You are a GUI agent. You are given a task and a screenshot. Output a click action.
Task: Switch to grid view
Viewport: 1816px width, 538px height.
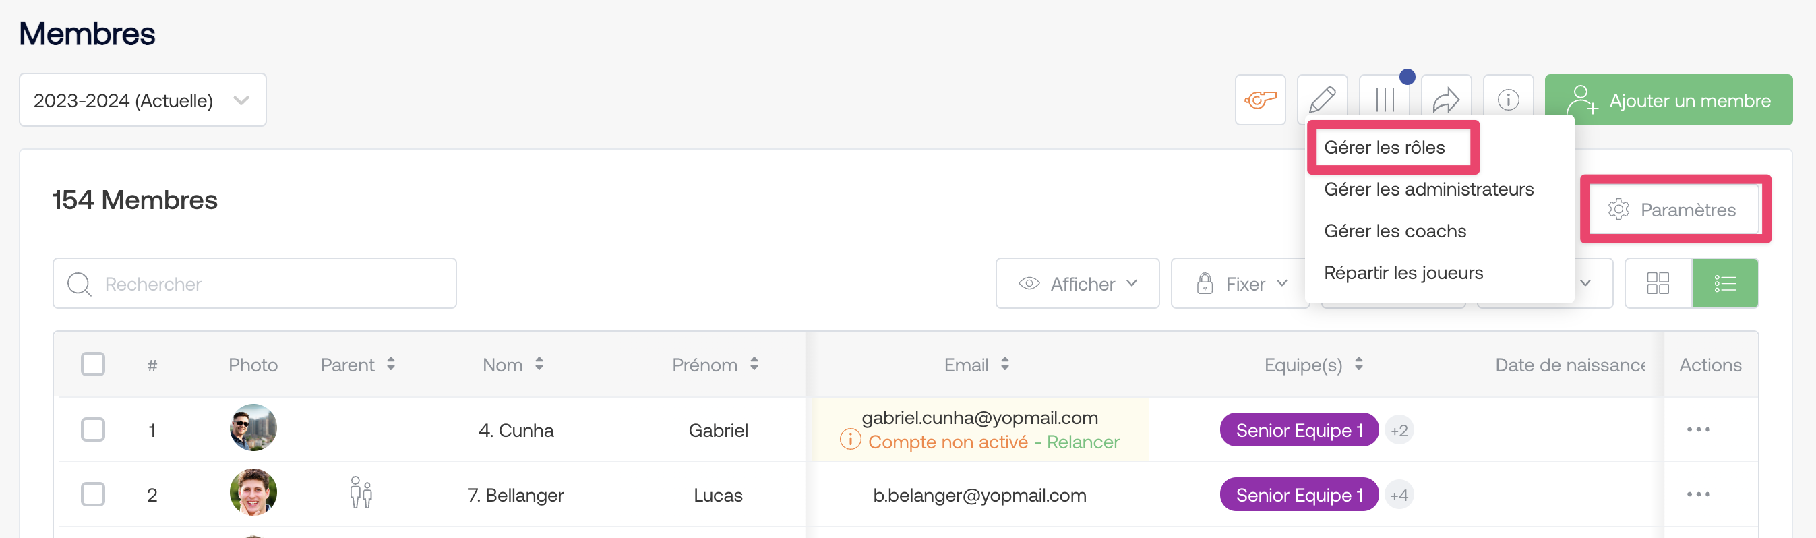pyautogui.click(x=1658, y=283)
